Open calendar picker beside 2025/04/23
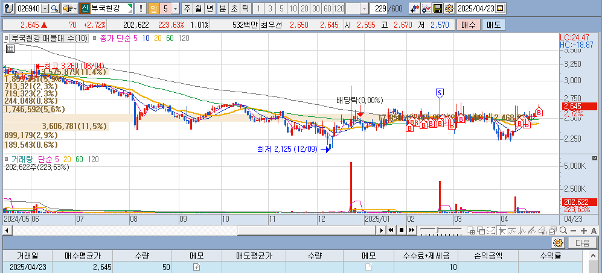Image resolution: width=602 pixels, height=273 pixels. 501,8
